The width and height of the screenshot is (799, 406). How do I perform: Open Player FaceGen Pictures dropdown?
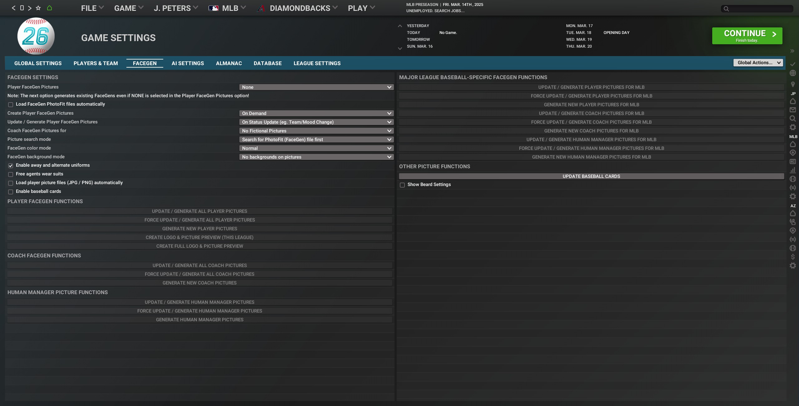pyautogui.click(x=316, y=87)
